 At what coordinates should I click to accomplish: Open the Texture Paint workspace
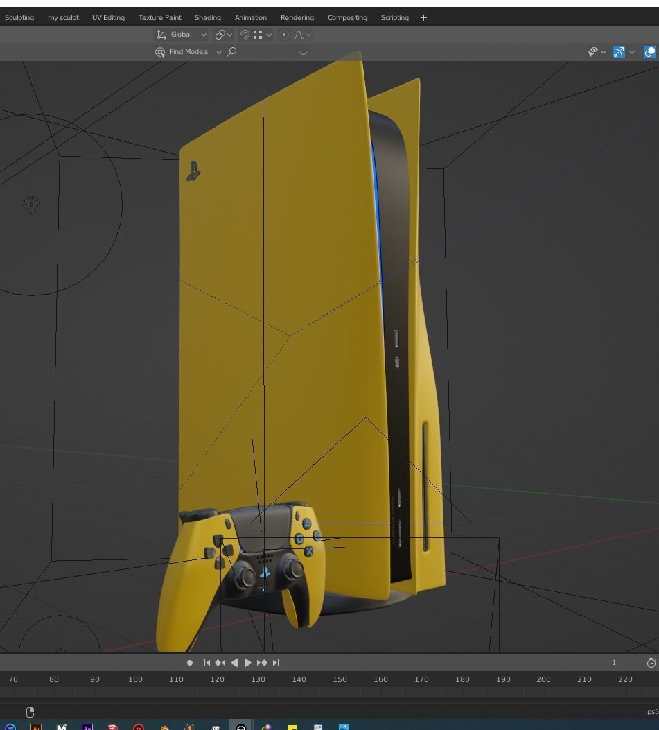click(159, 18)
